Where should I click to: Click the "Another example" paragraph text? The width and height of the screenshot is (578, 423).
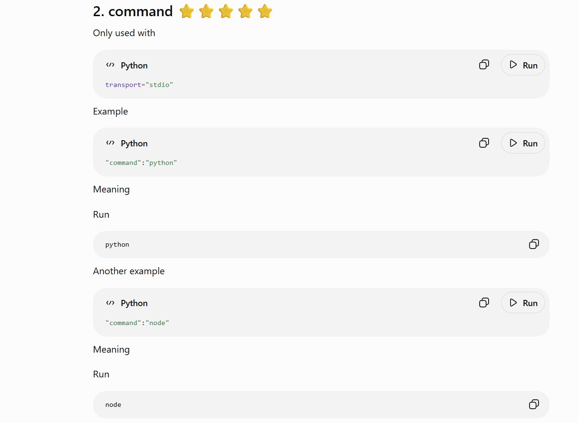pyautogui.click(x=129, y=271)
